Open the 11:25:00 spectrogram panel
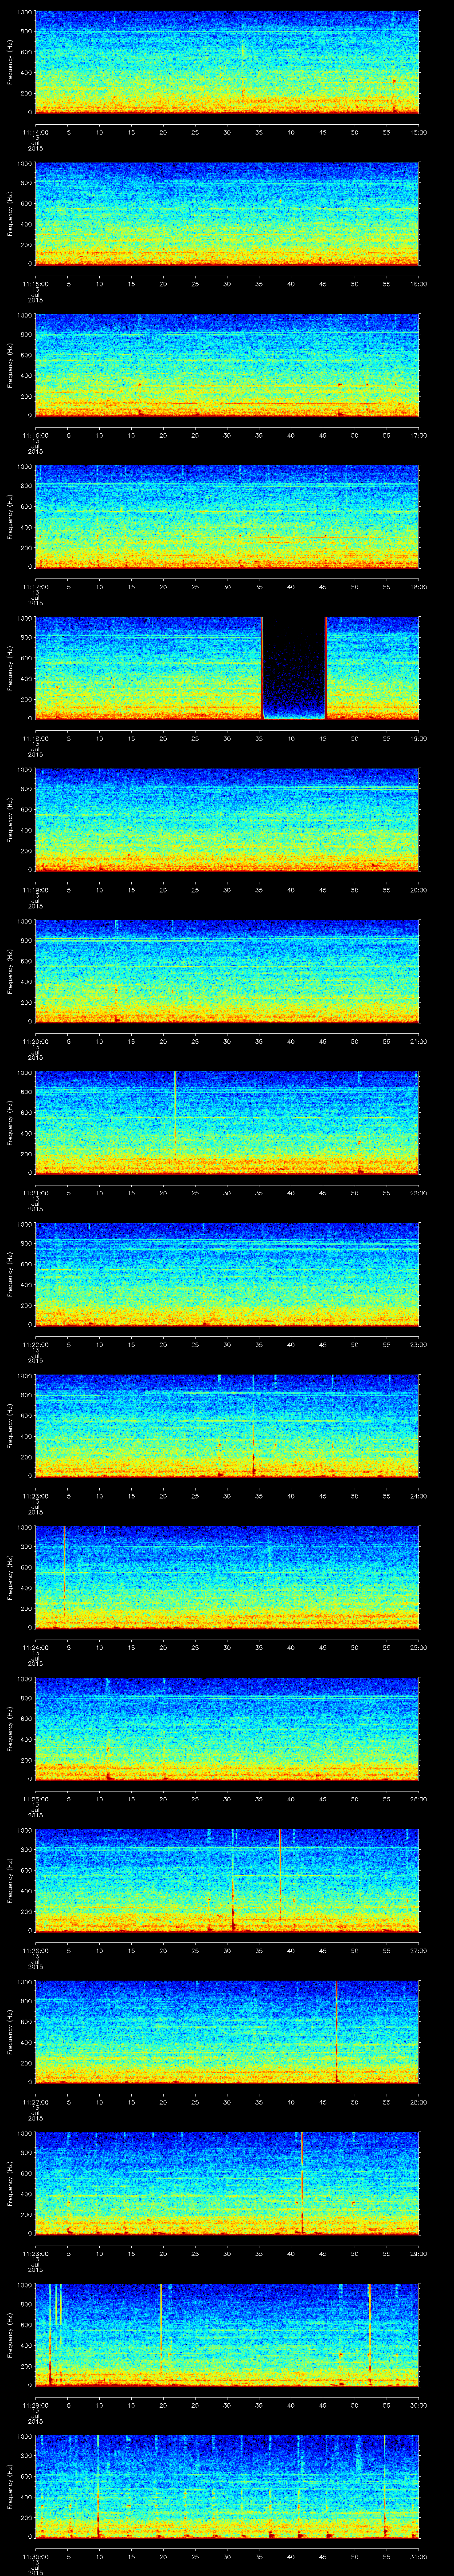Screen dimensions: 454x2576 click(227, 1729)
